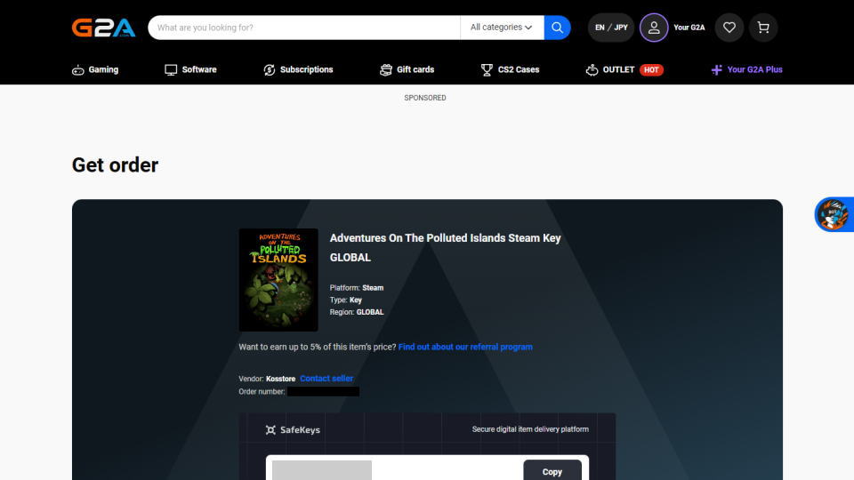Open the EN / JPY language currency selector

coord(611,28)
